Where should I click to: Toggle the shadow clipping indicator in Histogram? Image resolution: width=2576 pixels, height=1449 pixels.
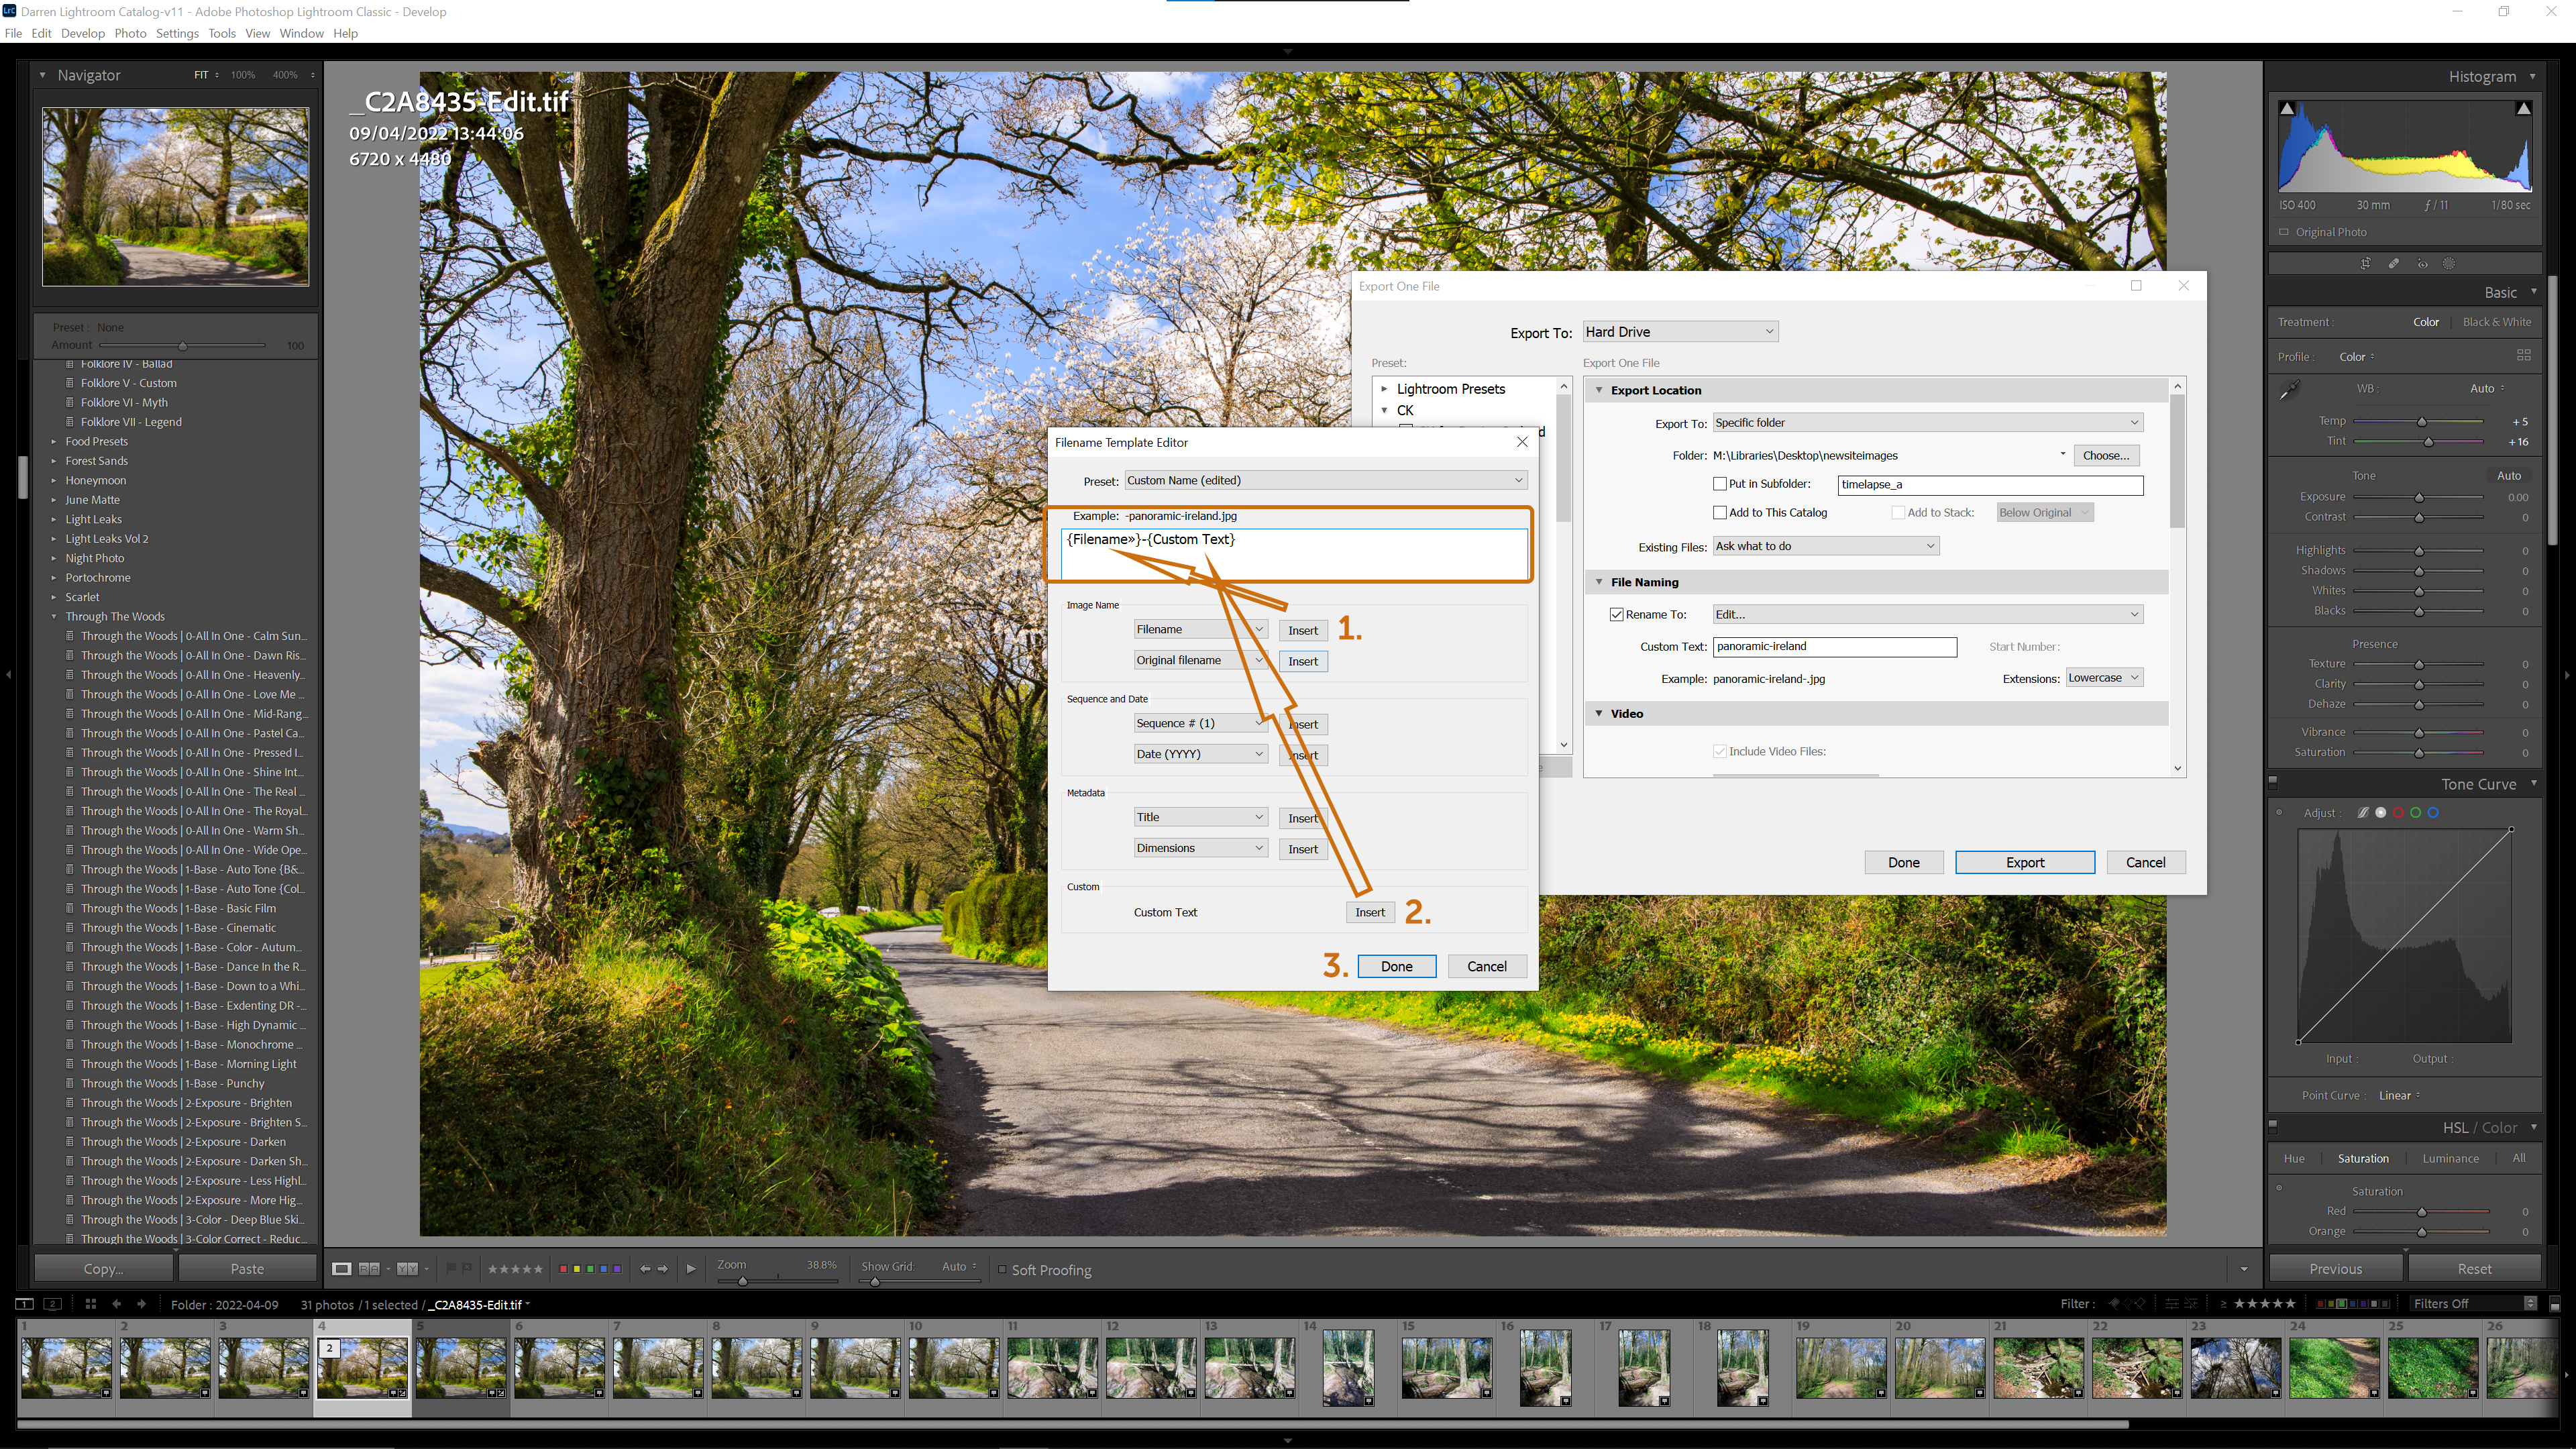pyautogui.click(x=2287, y=108)
